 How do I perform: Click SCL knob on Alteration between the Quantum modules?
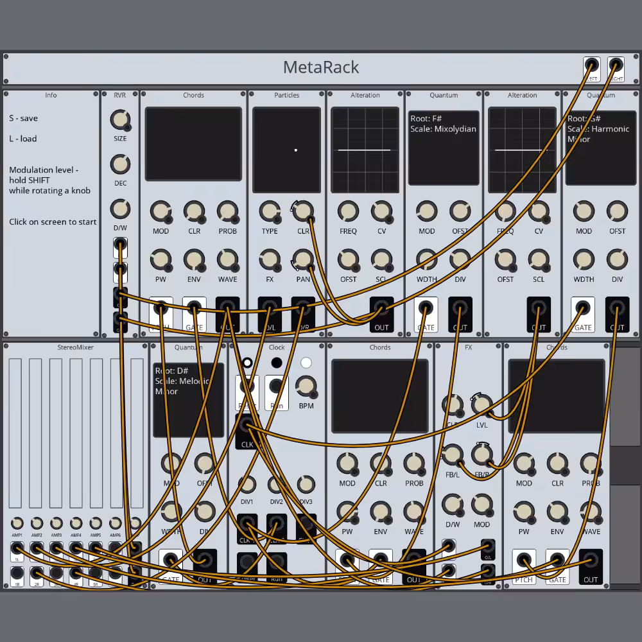tap(539, 259)
